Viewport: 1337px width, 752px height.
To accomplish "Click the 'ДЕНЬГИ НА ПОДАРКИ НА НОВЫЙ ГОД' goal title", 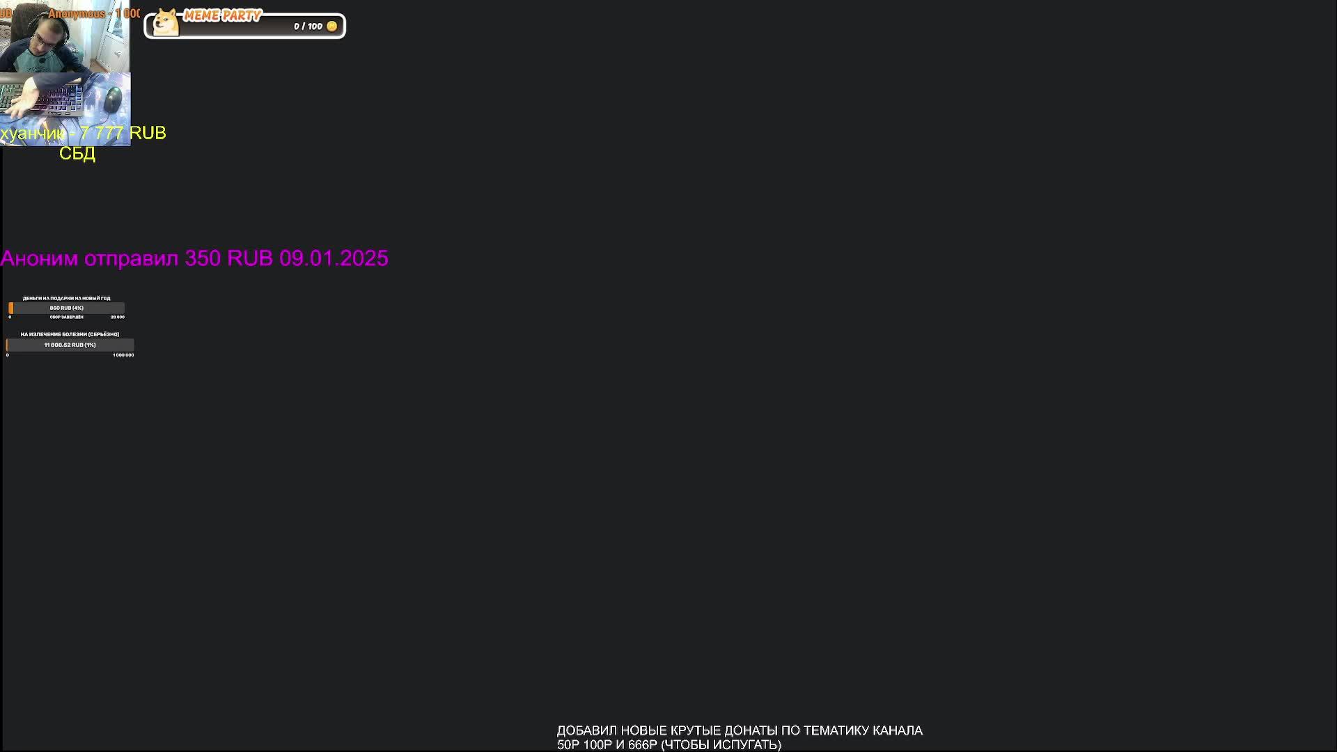I will (67, 298).
